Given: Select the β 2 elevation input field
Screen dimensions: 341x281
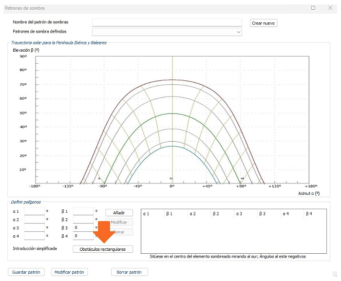Looking at the screenshot, I should click(x=83, y=220).
